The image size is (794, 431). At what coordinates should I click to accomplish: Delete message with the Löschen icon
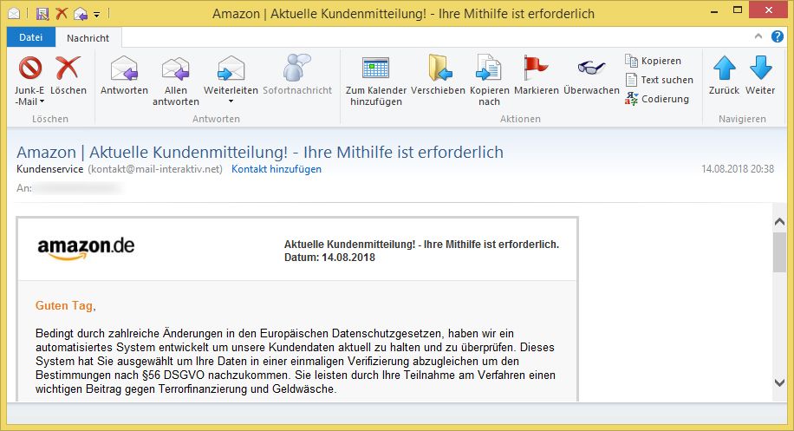68,68
